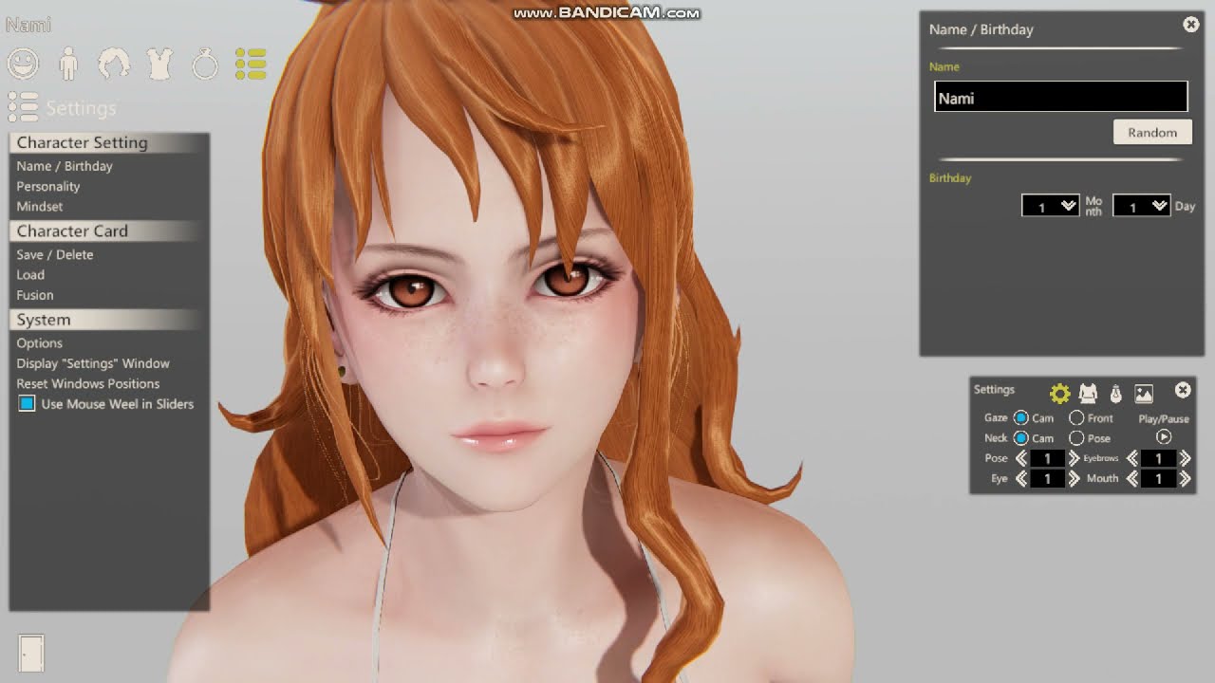This screenshot has width=1215, height=683.
Task: Go to previous Eyebrows pattern
Action: pos(1132,458)
